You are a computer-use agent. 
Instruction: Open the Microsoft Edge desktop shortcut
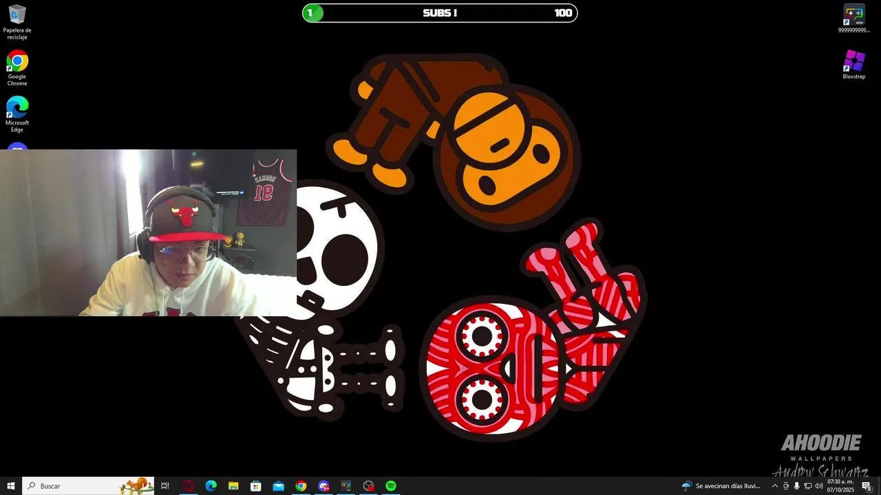17,114
